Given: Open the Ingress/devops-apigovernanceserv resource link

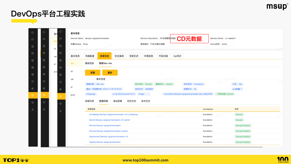Looking at the screenshot, I should (105, 142).
